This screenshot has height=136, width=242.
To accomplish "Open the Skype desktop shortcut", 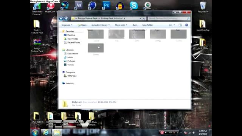I will pos(134,6).
